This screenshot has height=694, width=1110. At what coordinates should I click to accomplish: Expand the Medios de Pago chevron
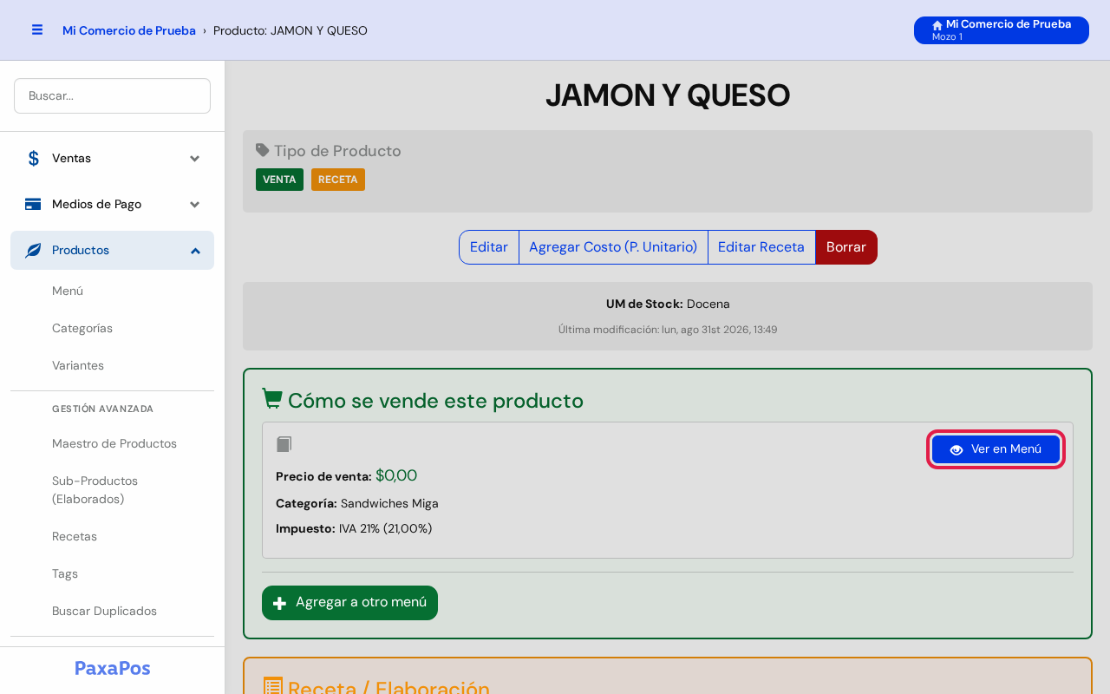tap(195, 205)
